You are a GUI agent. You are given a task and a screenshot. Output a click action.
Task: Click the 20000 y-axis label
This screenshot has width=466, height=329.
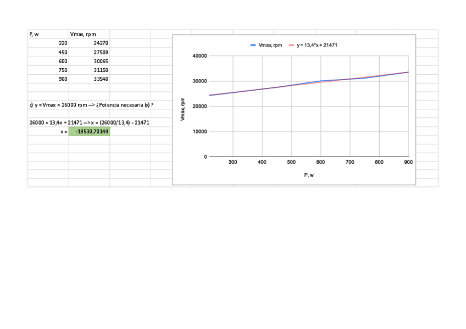[x=199, y=107]
